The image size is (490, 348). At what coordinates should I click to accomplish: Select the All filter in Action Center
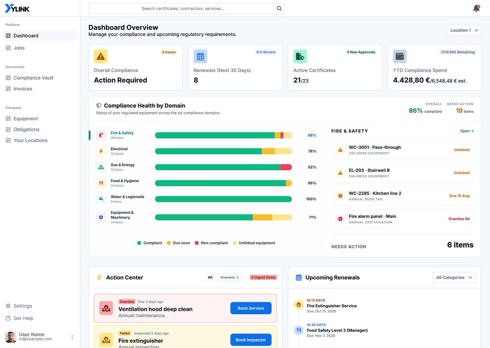[x=210, y=277]
